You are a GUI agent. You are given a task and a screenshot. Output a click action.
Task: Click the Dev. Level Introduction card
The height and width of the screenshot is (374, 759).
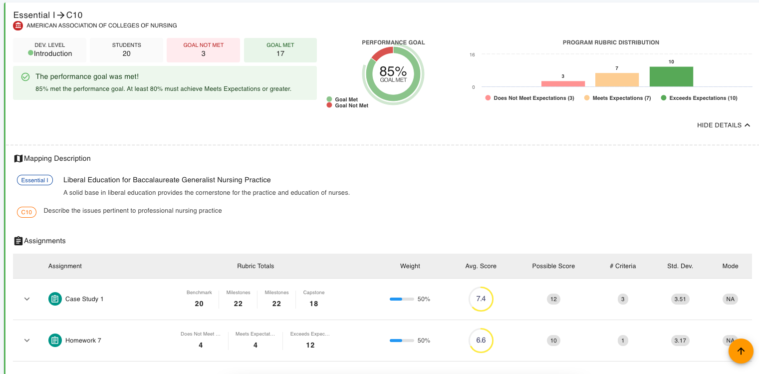(x=50, y=50)
